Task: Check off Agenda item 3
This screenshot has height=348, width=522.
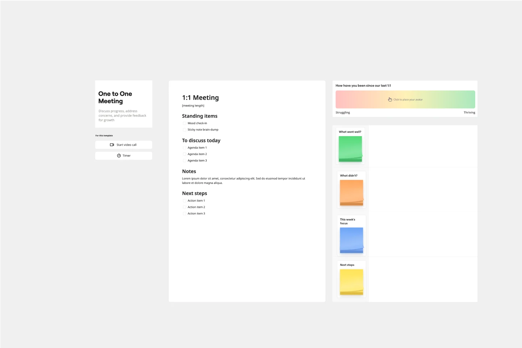Action: point(184,161)
